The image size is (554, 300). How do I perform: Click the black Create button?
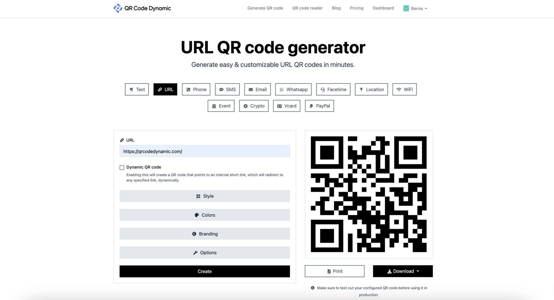(x=205, y=271)
